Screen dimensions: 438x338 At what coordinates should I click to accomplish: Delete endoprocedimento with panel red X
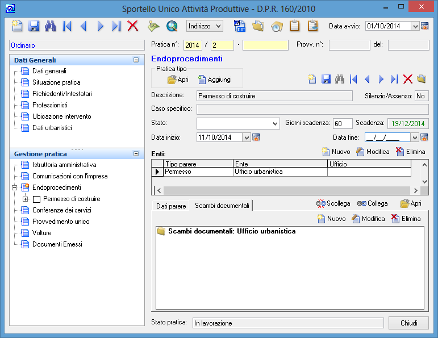(x=408, y=79)
